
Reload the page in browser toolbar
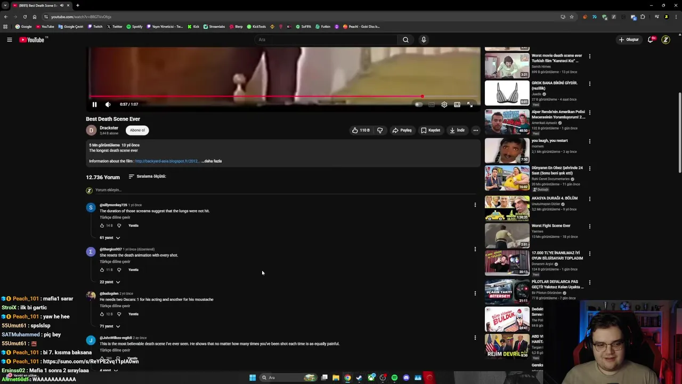click(x=25, y=17)
